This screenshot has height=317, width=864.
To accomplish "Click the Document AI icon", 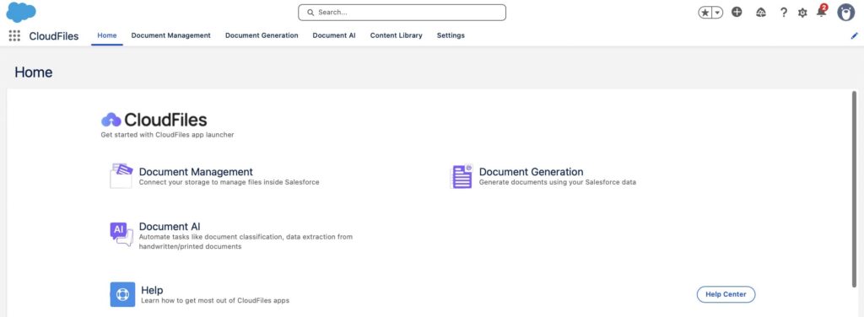I will pos(121,235).
